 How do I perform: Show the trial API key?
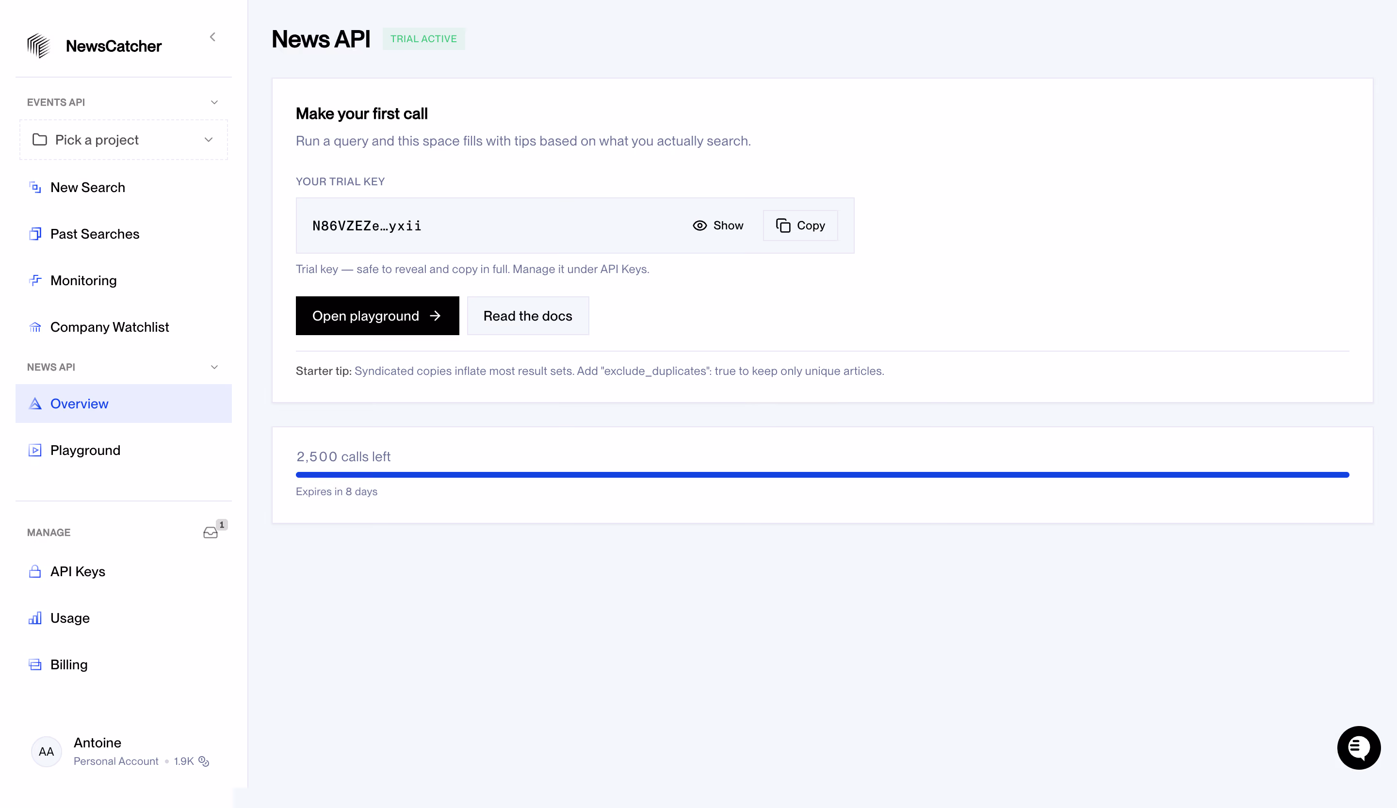click(718, 226)
